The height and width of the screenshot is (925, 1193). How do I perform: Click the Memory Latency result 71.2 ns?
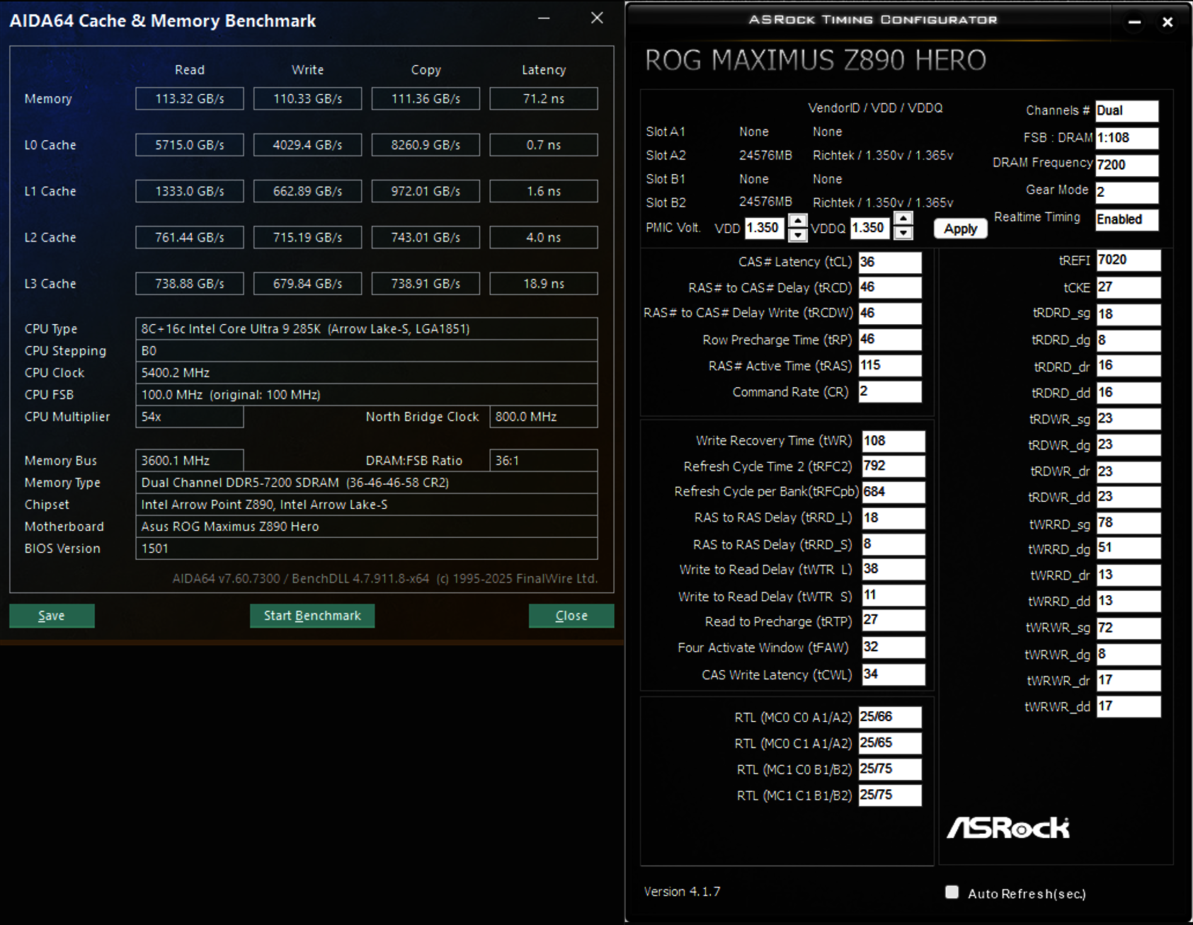click(x=544, y=99)
